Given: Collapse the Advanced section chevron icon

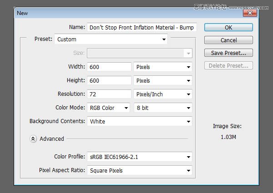Looking at the screenshot, I should (x=33, y=139).
